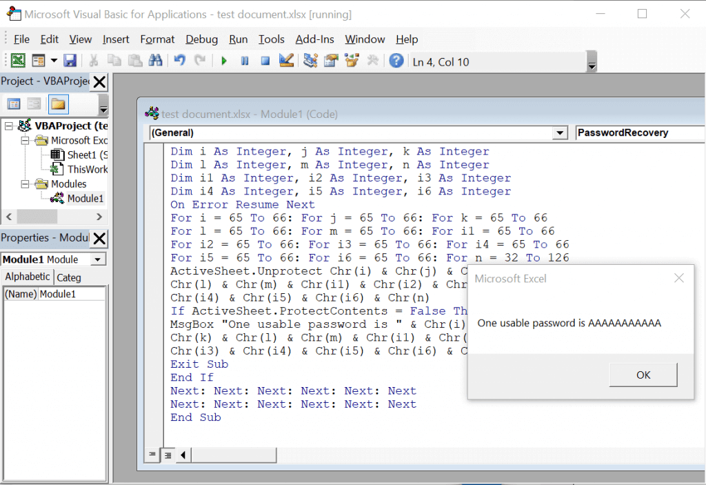Close the Project Explorer pane

point(99,81)
